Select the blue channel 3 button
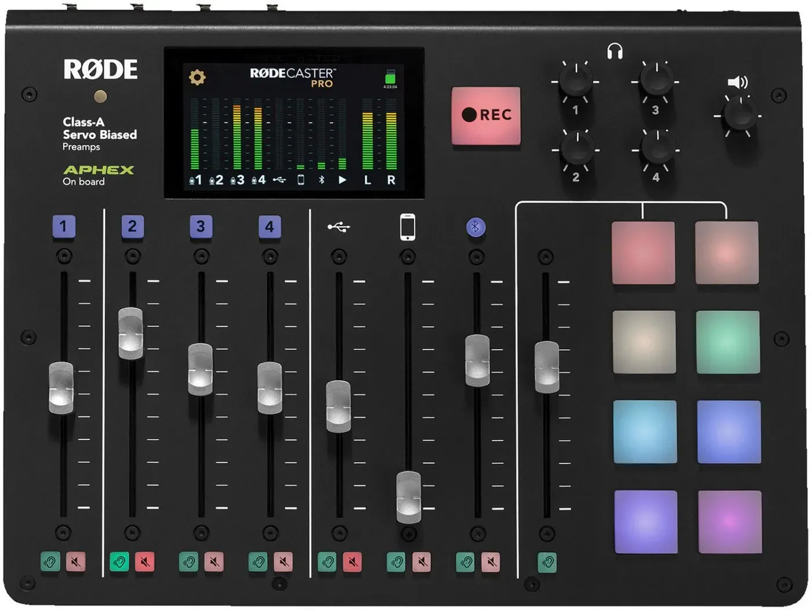812x610 pixels. (x=201, y=226)
